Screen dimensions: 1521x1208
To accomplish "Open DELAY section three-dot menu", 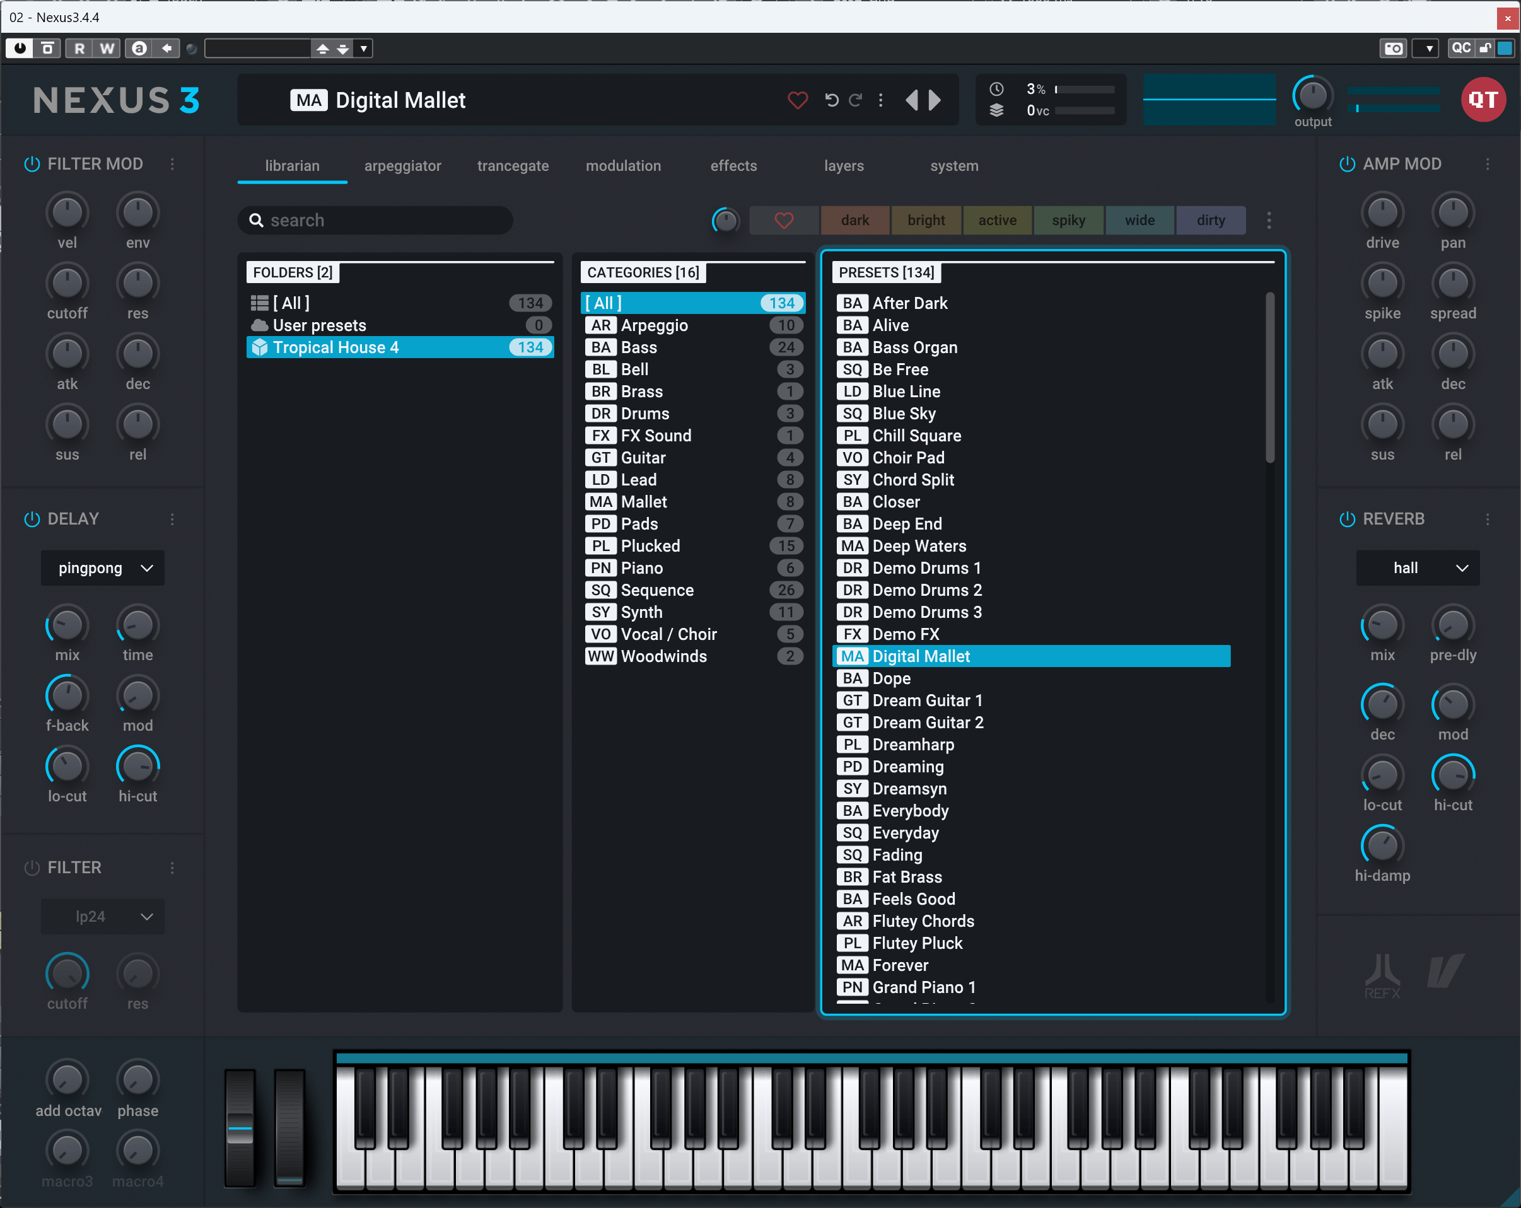I will tap(172, 519).
